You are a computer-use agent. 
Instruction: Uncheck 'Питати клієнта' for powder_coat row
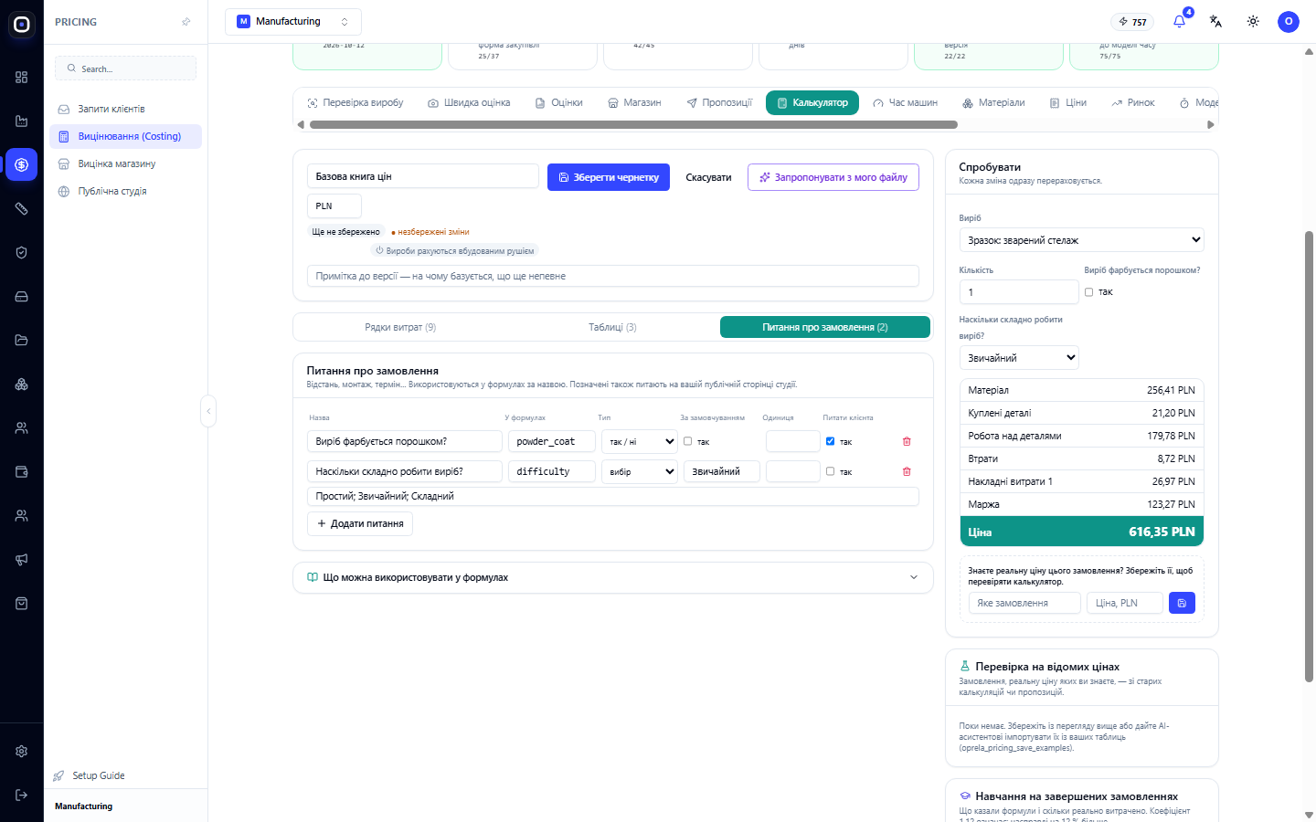tap(830, 441)
